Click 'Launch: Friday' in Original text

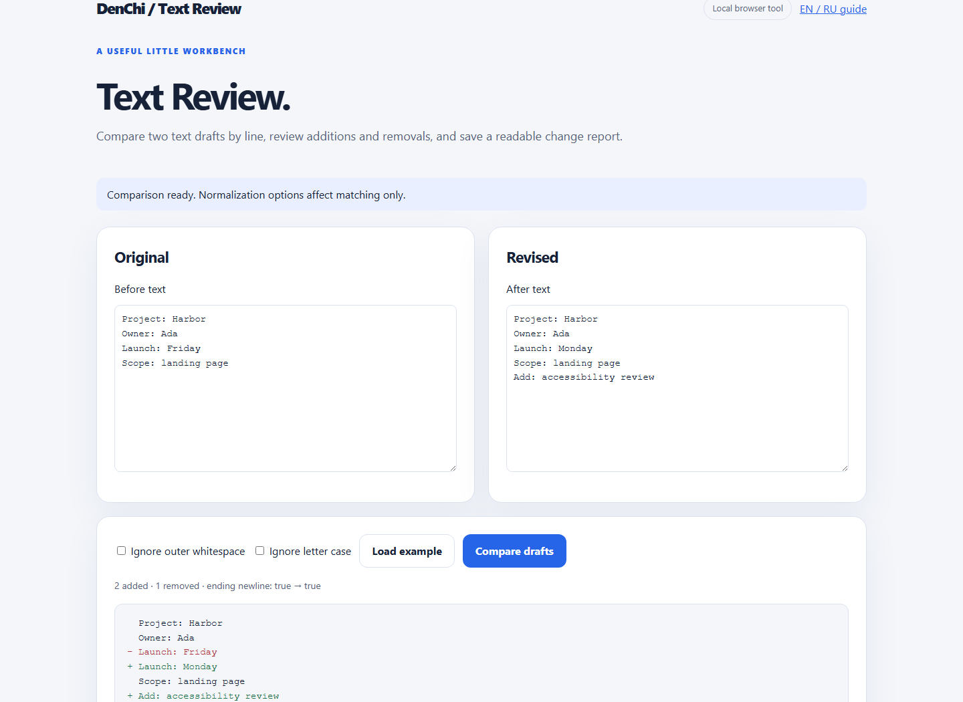161,348
